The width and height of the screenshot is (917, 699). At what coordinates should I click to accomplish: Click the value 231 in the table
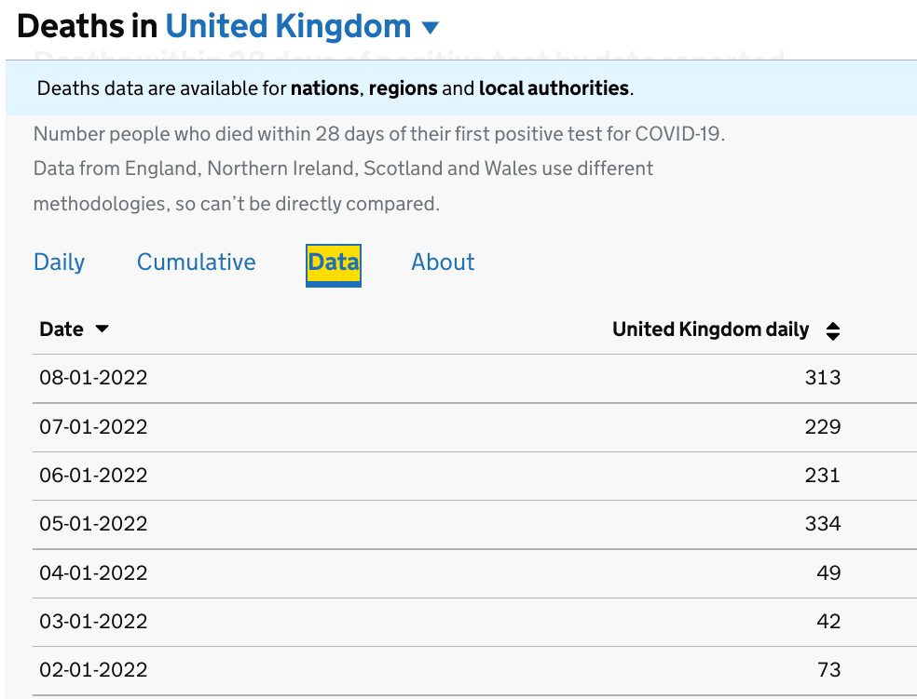(822, 476)
